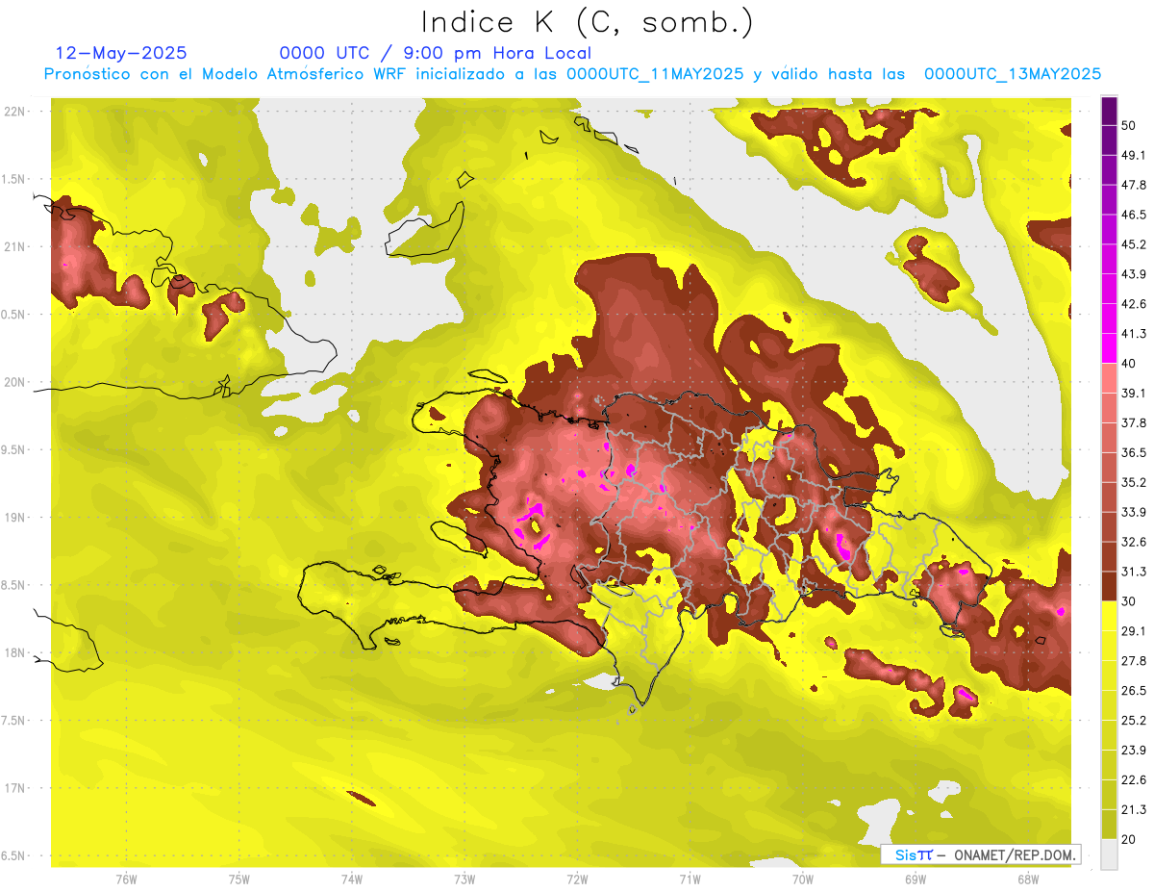This screenshot has width=1154, height=892.
Task: Click the '33.9' colour scale value
Action: (x=1134, y=512)
